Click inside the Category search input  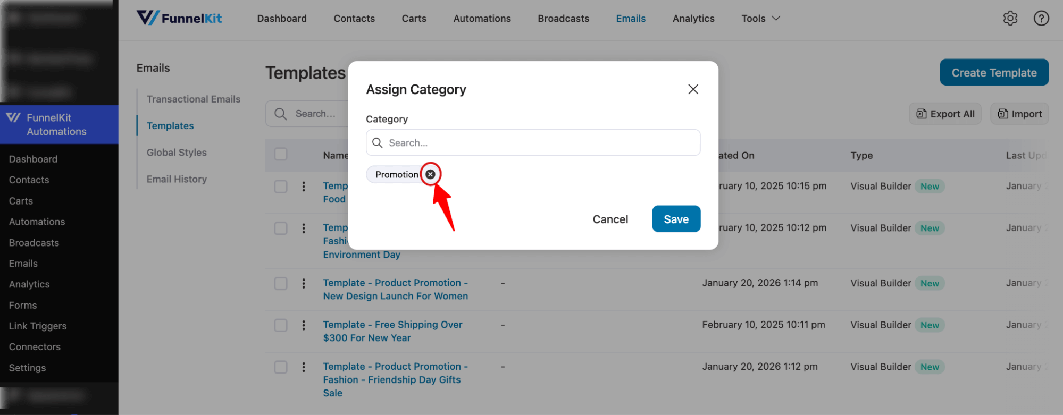coord(532,142)
